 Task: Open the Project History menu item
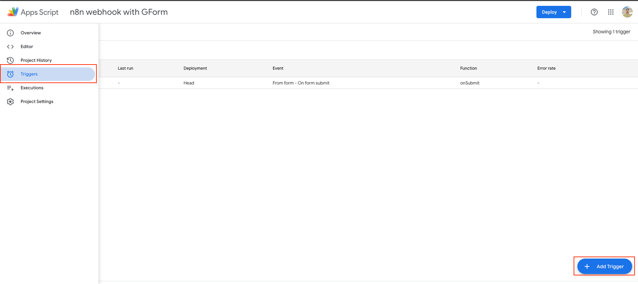48,60
